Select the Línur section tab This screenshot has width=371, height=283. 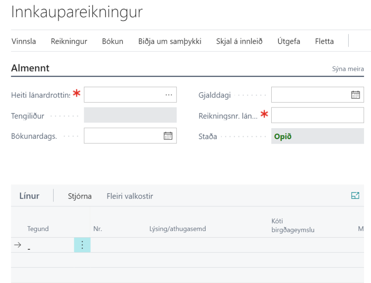pyautogui.click(x=29, y=196)
